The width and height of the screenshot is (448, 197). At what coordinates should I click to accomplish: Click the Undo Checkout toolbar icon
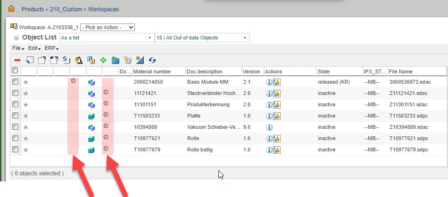[54, 60]
